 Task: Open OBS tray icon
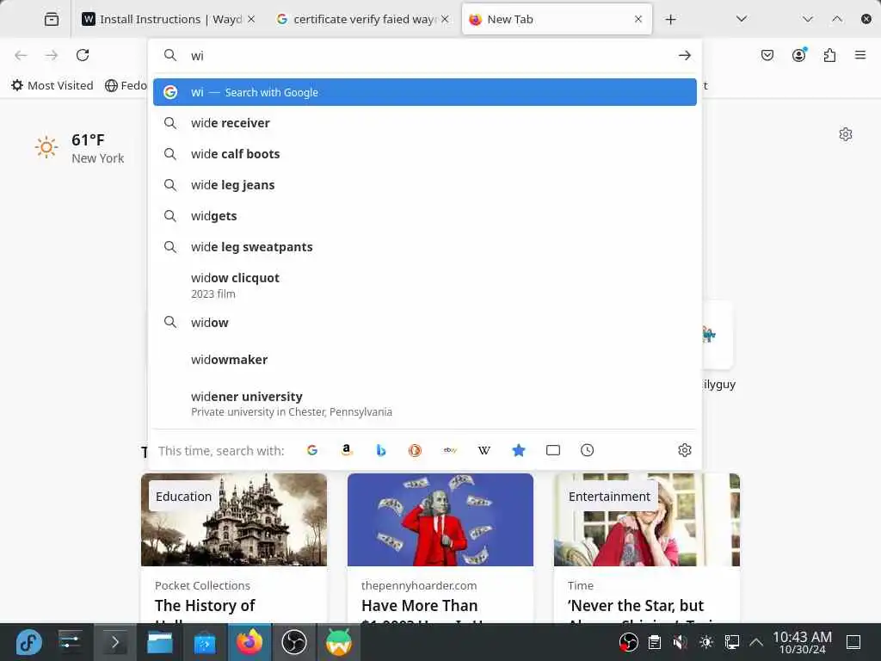pos(628,642)
